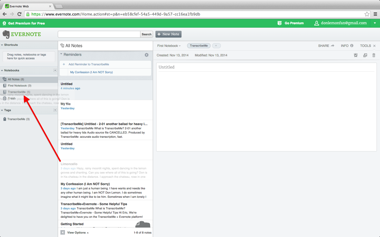Select the Evernote Web browser tab
Screen dimensions: 380x237
point(27,6)
